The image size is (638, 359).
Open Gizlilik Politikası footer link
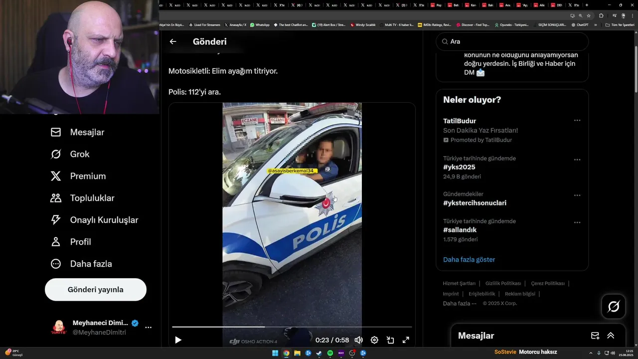[x=503, y=283]
